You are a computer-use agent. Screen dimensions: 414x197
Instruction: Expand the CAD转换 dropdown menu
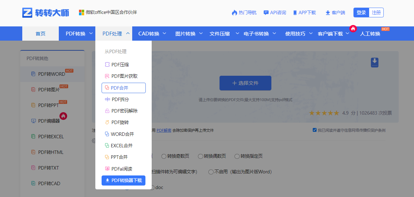tap(164, 33)
